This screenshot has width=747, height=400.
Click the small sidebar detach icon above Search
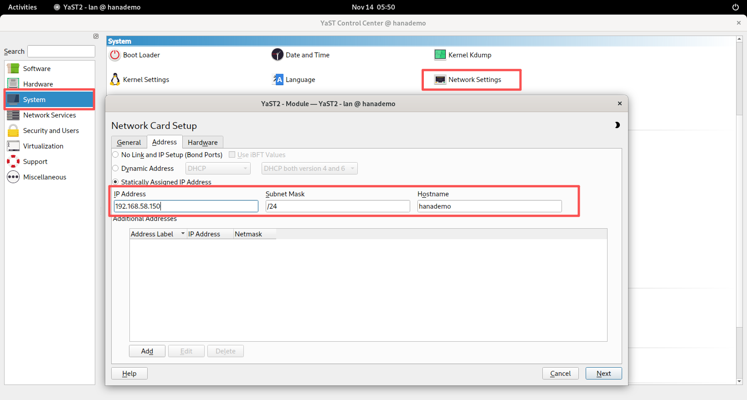pos(96,36)
